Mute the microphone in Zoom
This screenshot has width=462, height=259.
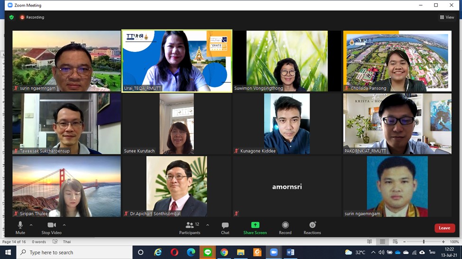click(20, 228)
